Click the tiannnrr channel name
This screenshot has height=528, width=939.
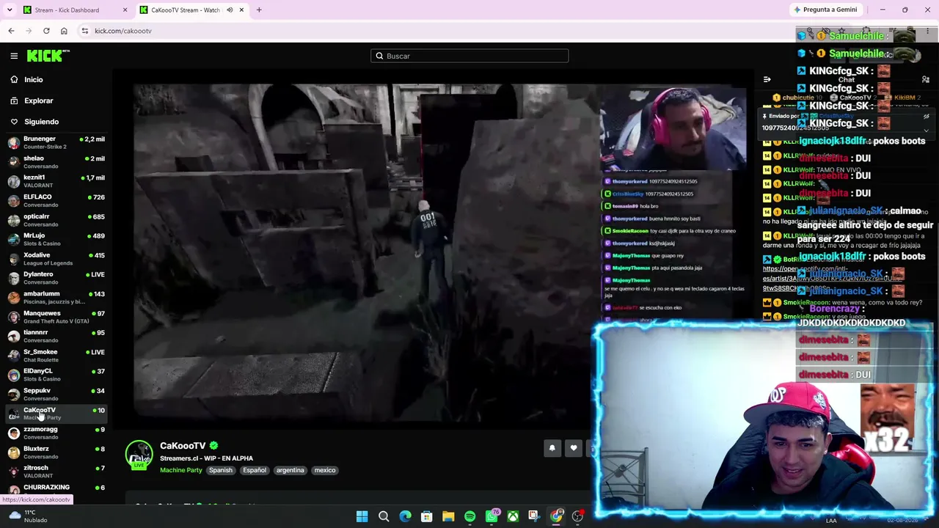click(x=35, y=332)
